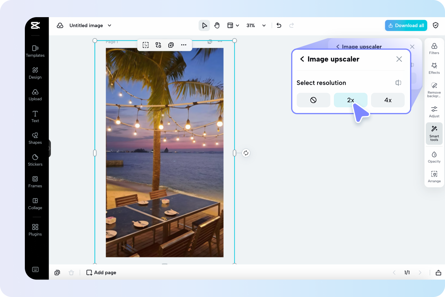The height and width of the screenshot is (297, 445).
Task: Click the CapCut logo
Action: point(36,25)
